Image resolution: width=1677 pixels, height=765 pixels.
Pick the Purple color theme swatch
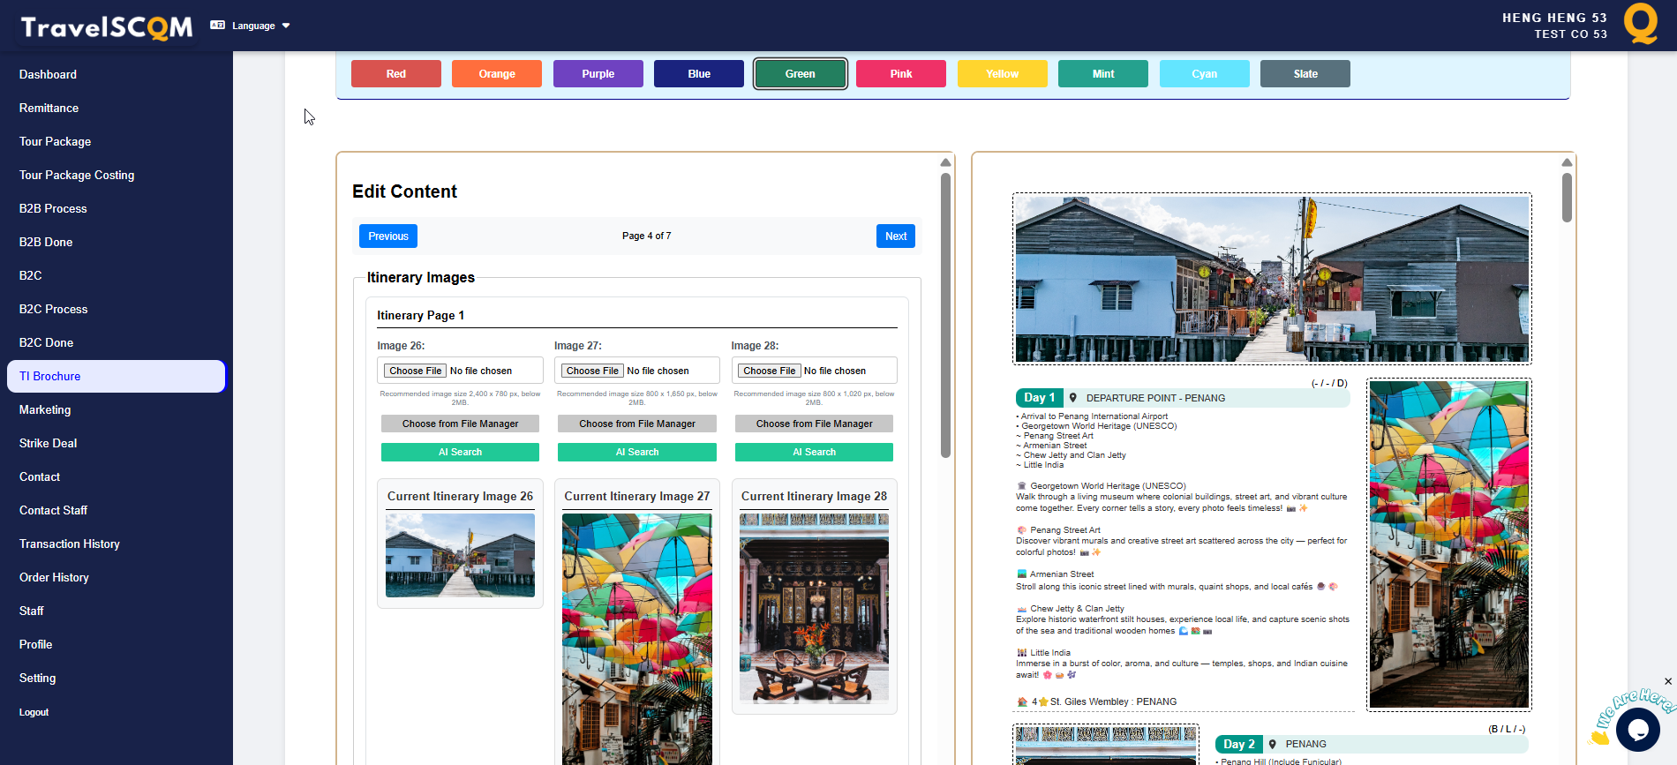tap(598, 74)
